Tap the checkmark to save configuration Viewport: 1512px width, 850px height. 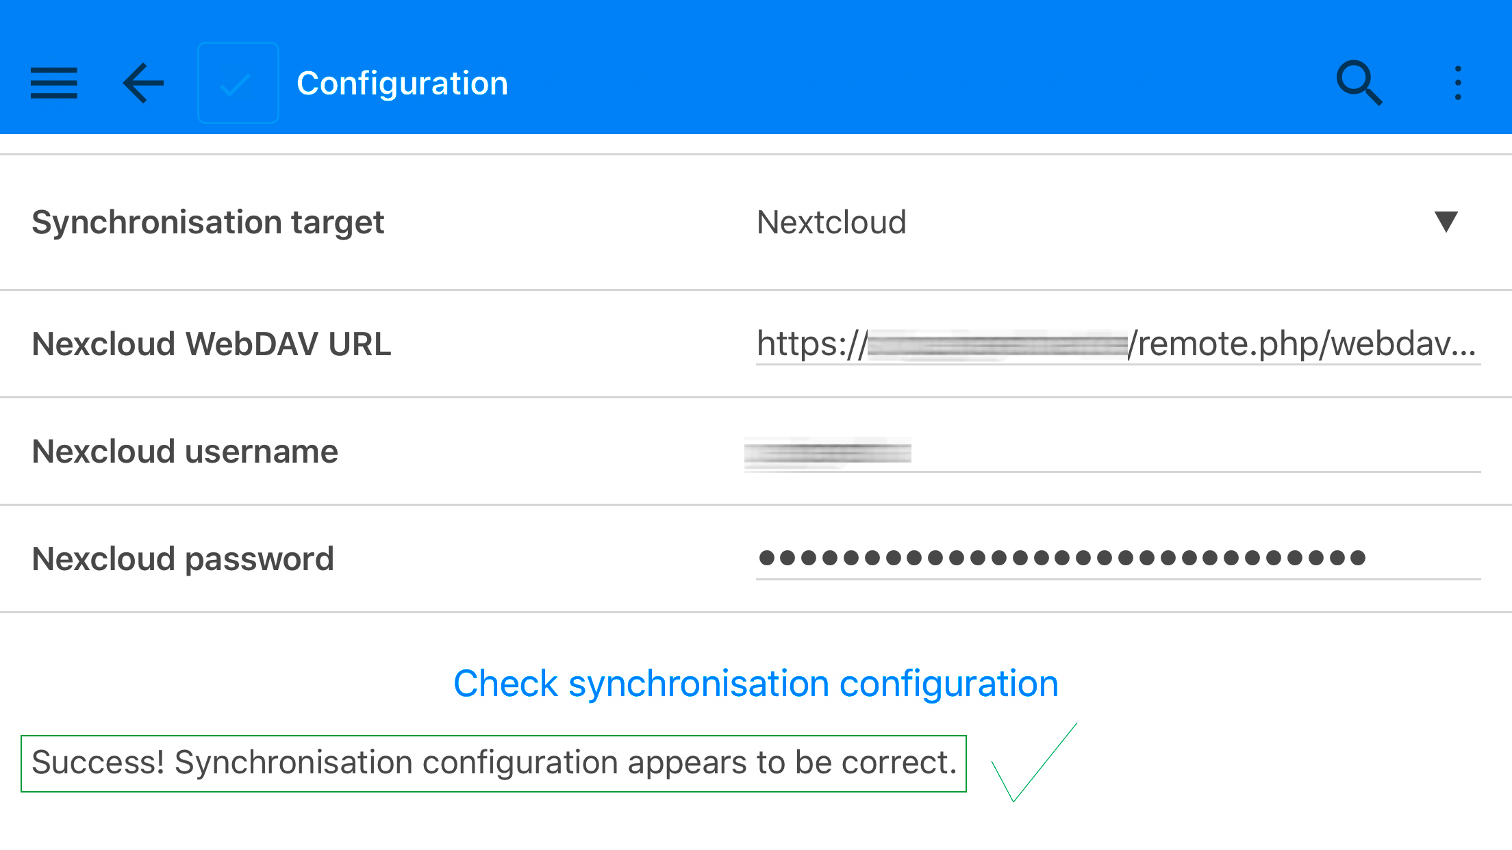[238, 82]
